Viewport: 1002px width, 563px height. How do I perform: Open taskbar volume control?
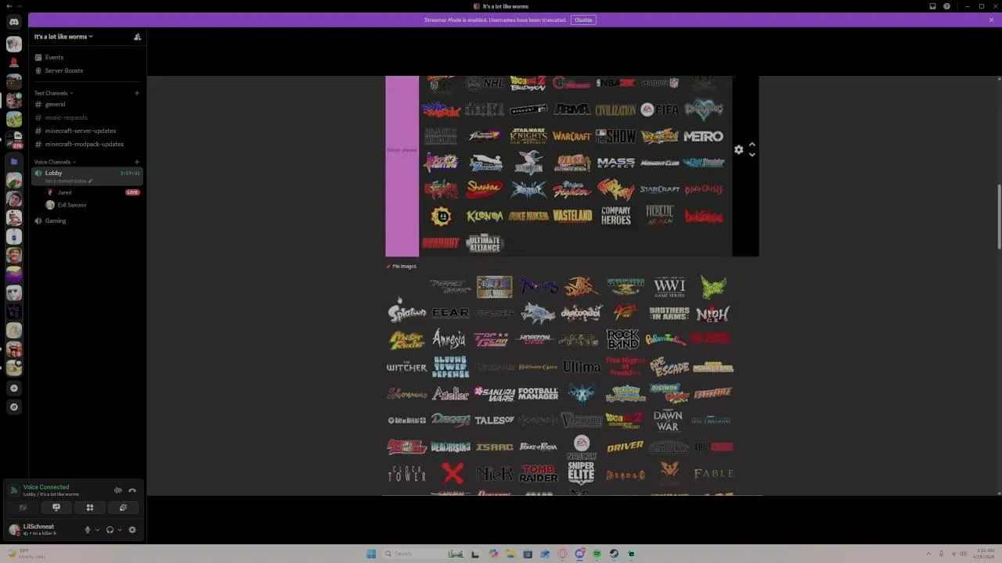[x=964, y=554]
